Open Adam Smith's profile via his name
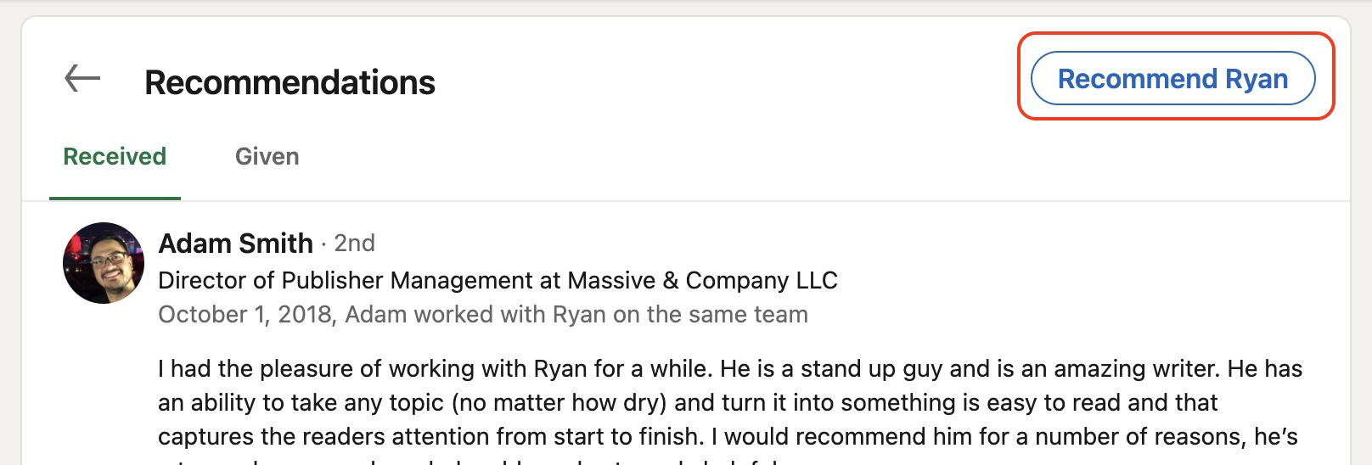Viewport: 1372px width, 465px height. [235, 244]
